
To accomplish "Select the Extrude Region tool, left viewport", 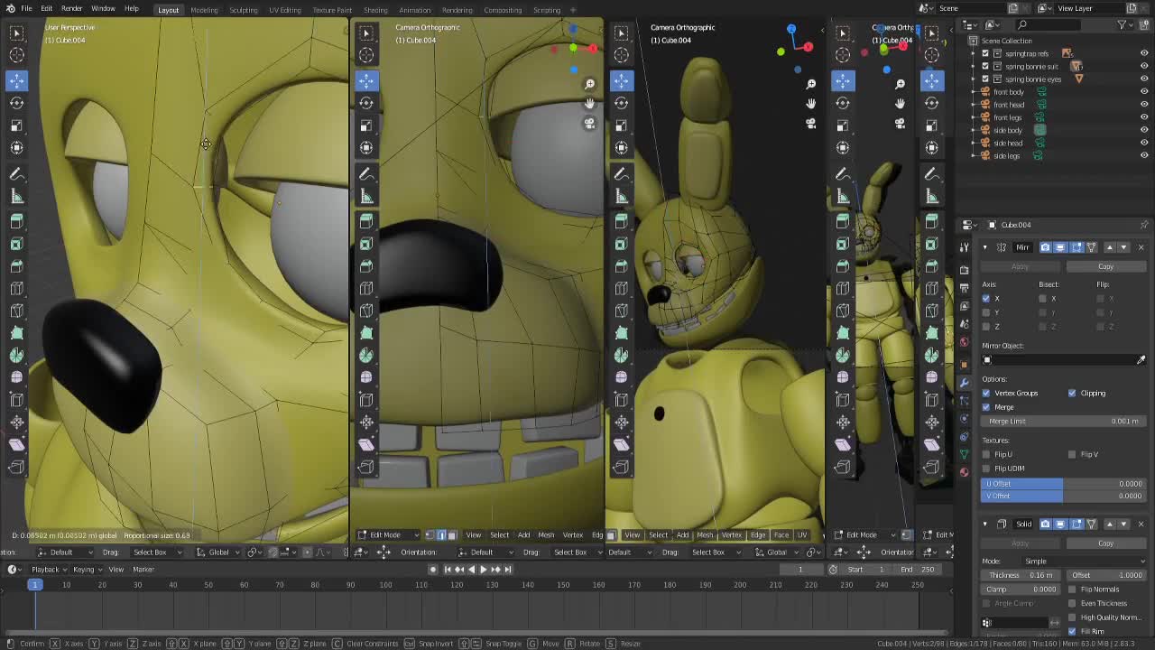I will pyautogui.click(x=16, y=221).
